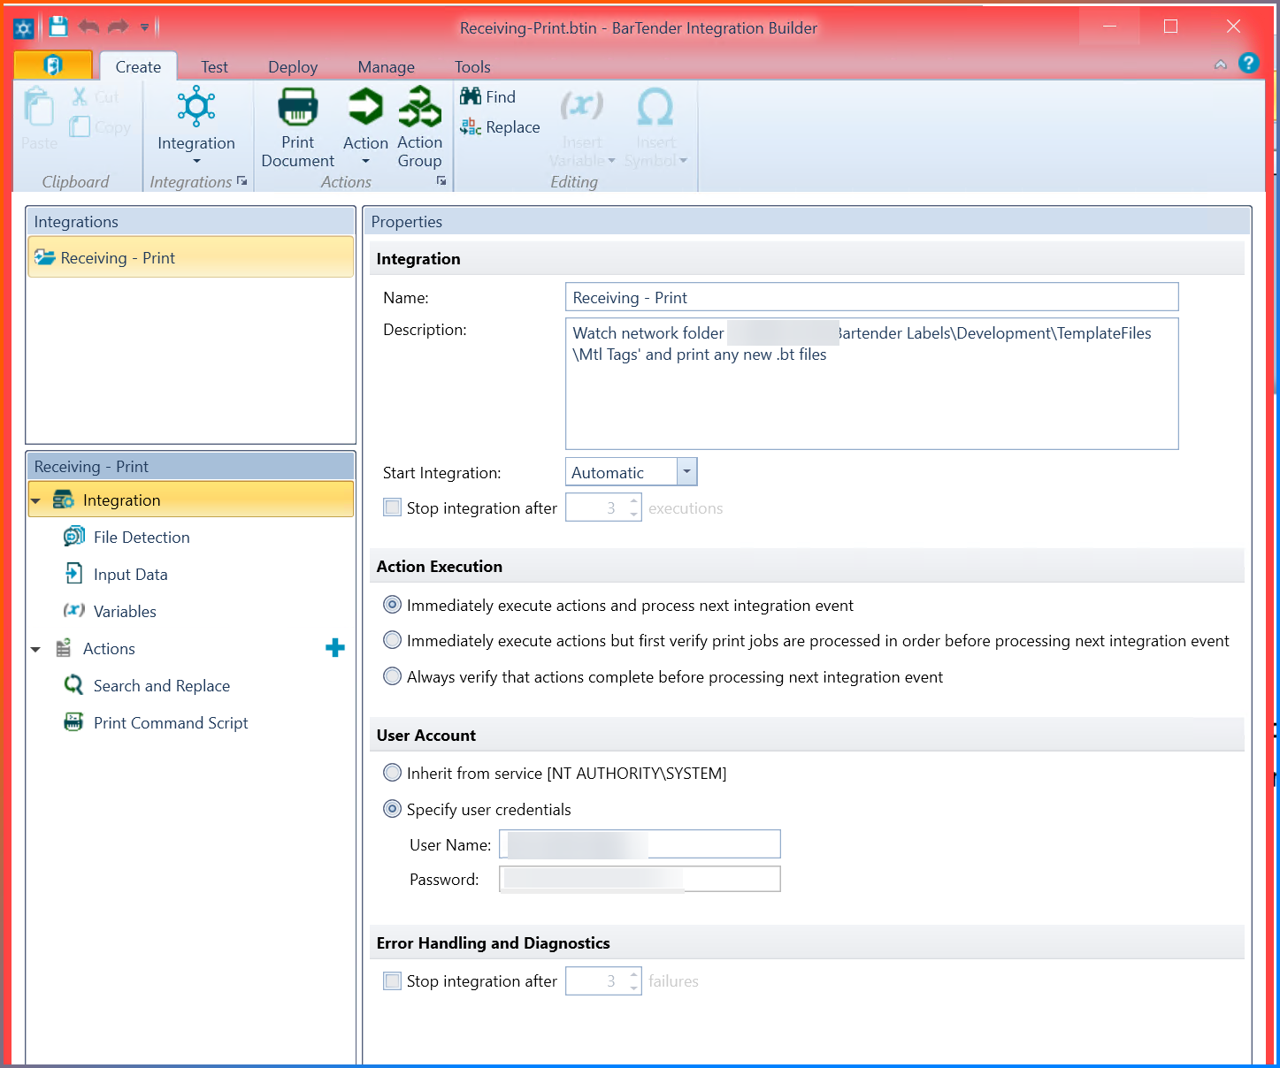
Task: Collapse the ribbon with the chevron
Action: coord(1220,65)
